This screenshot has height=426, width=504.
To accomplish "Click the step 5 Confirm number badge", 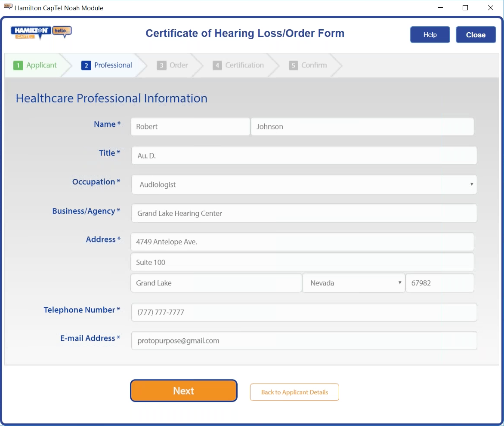I will coord(293,65).
